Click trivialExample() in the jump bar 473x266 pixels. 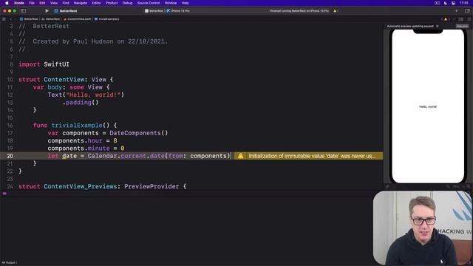pyautogui.click(x=106, y=19)
